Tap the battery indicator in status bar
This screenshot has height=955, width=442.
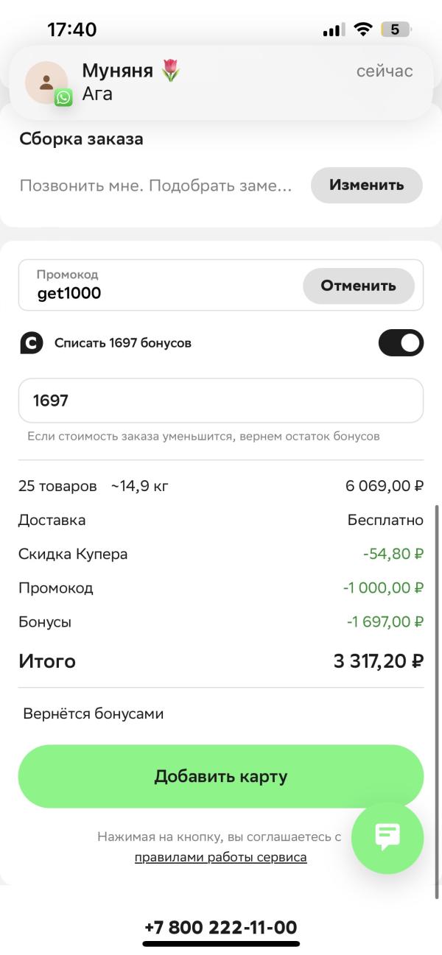coord(396,29)
